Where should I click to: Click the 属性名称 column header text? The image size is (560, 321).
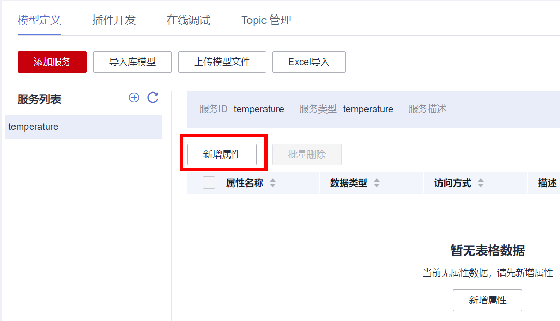[x=244, y=183]
